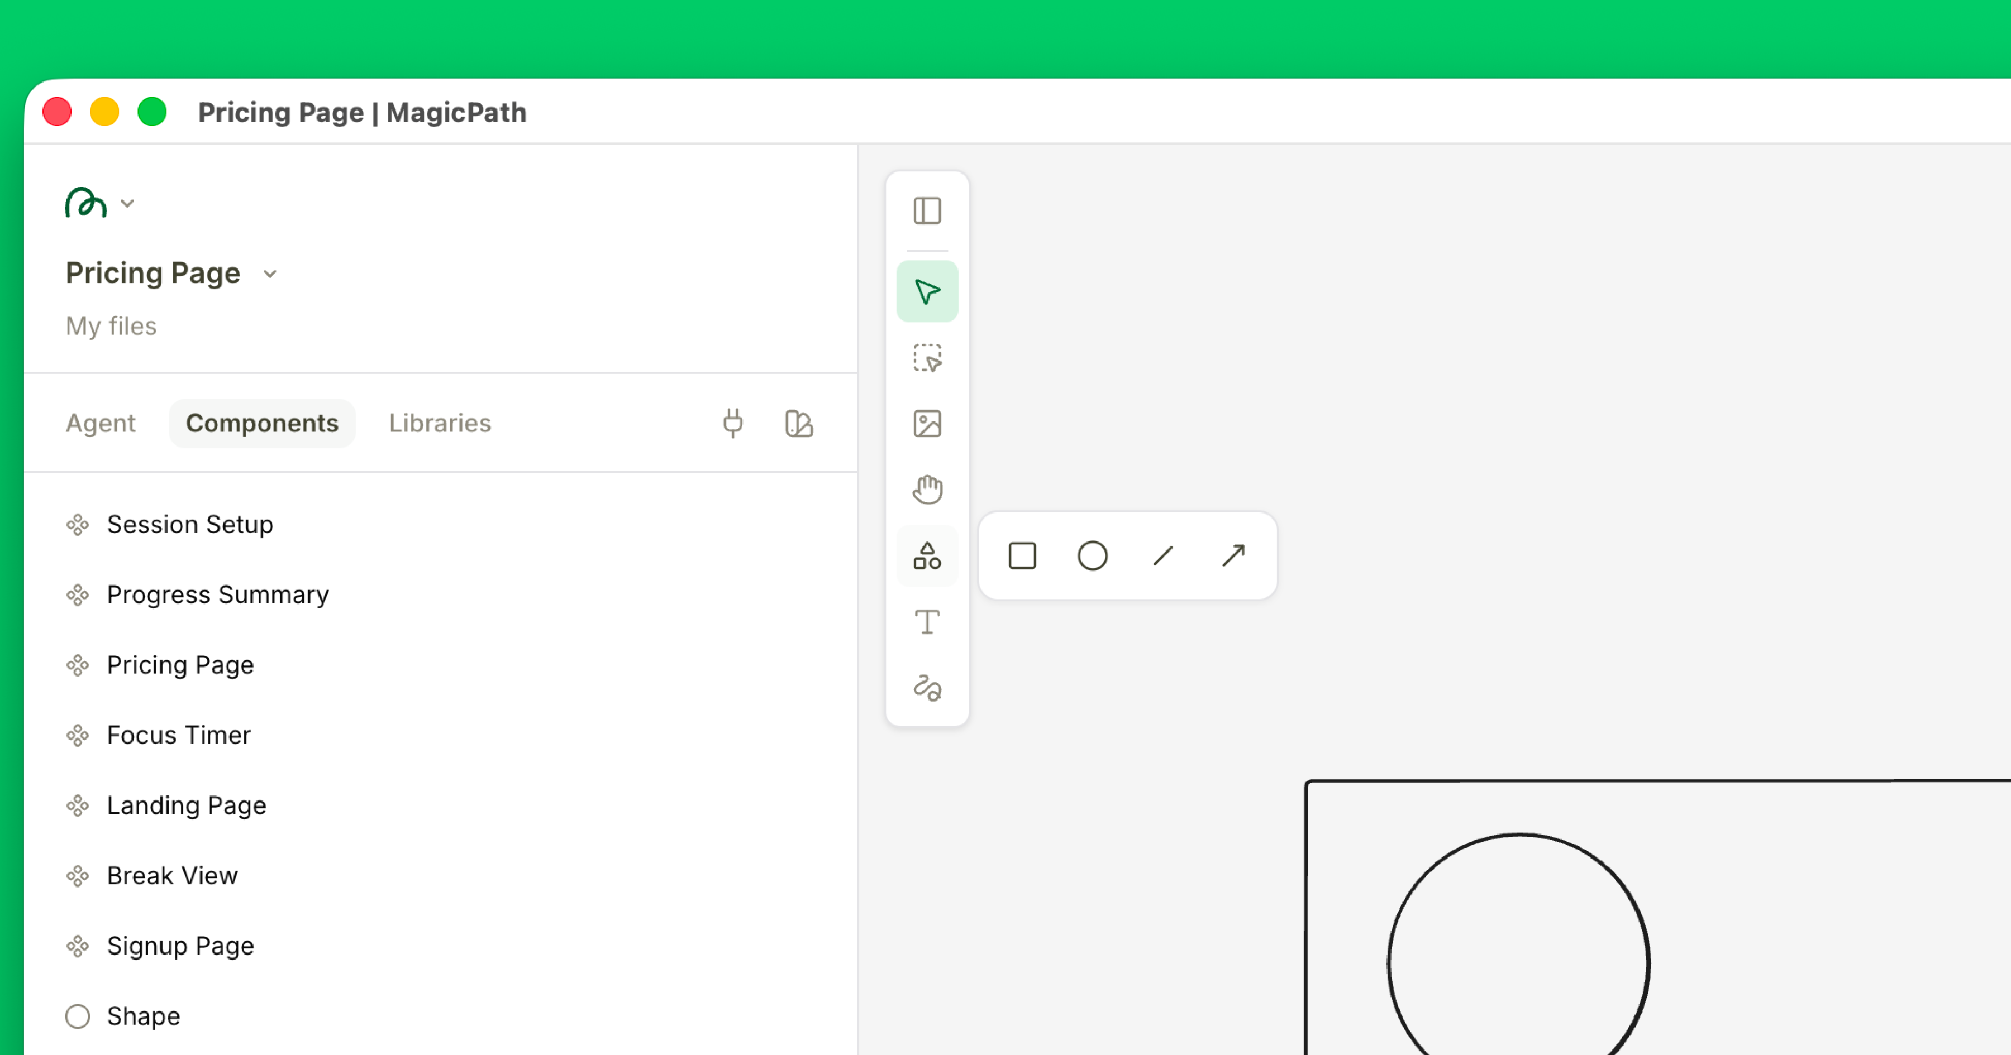2011x1055 pixels.
Task: Pick the circle shape option
Action: point(1092,557)
